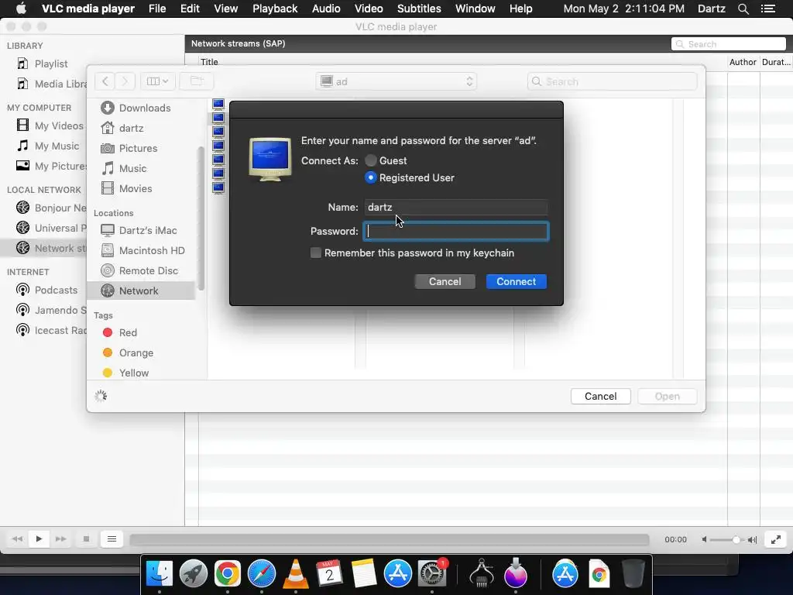This screenshot has width=793, height=595.
Task: Open the Video menu
Action: point(369,9)
